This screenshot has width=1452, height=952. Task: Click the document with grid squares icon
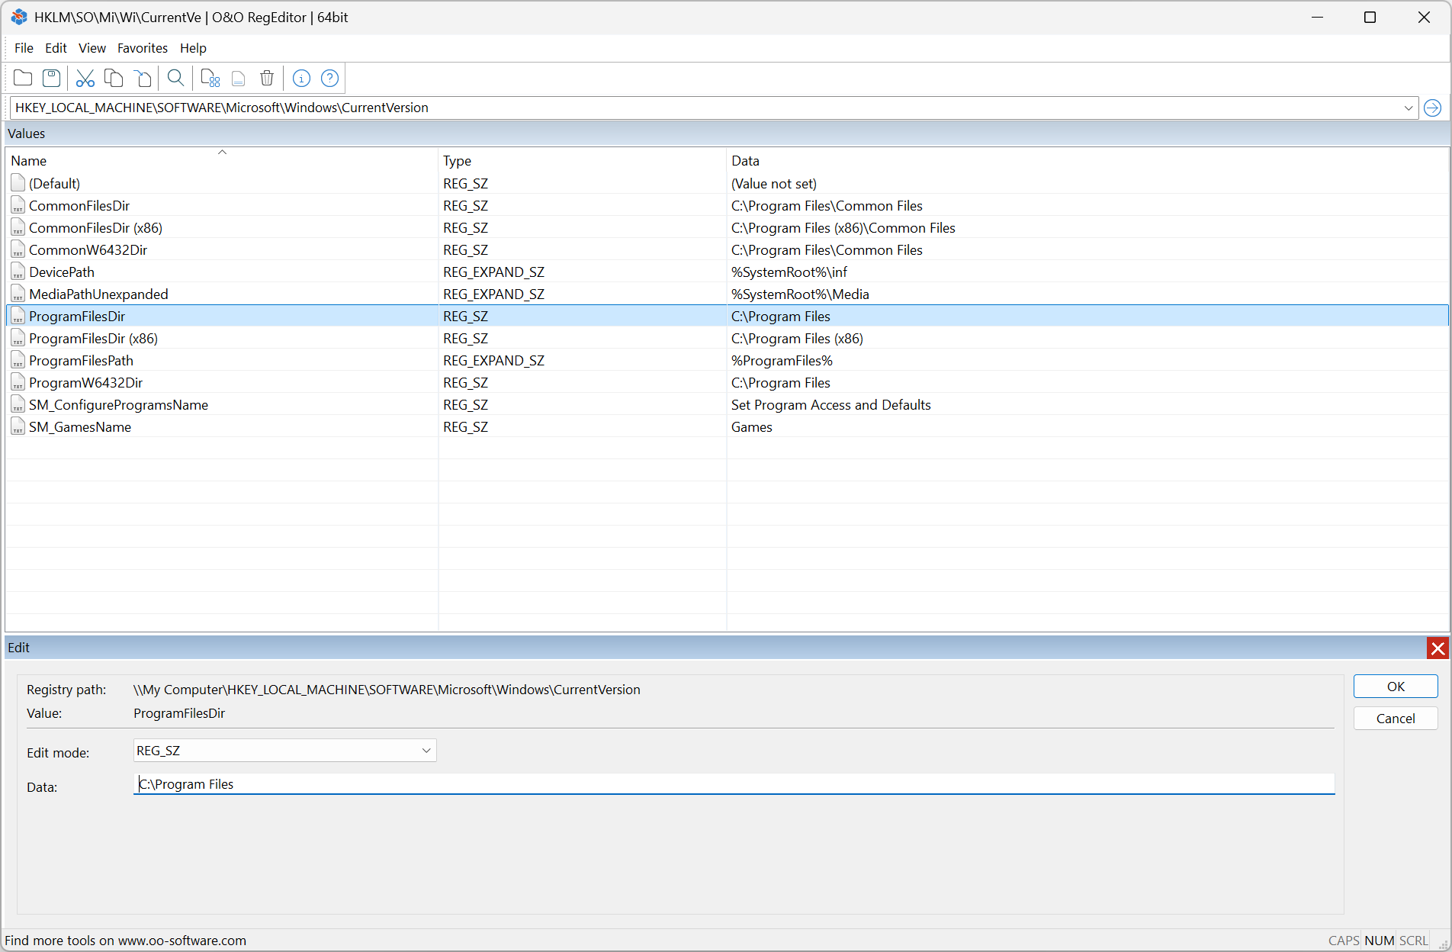point(210,78)
